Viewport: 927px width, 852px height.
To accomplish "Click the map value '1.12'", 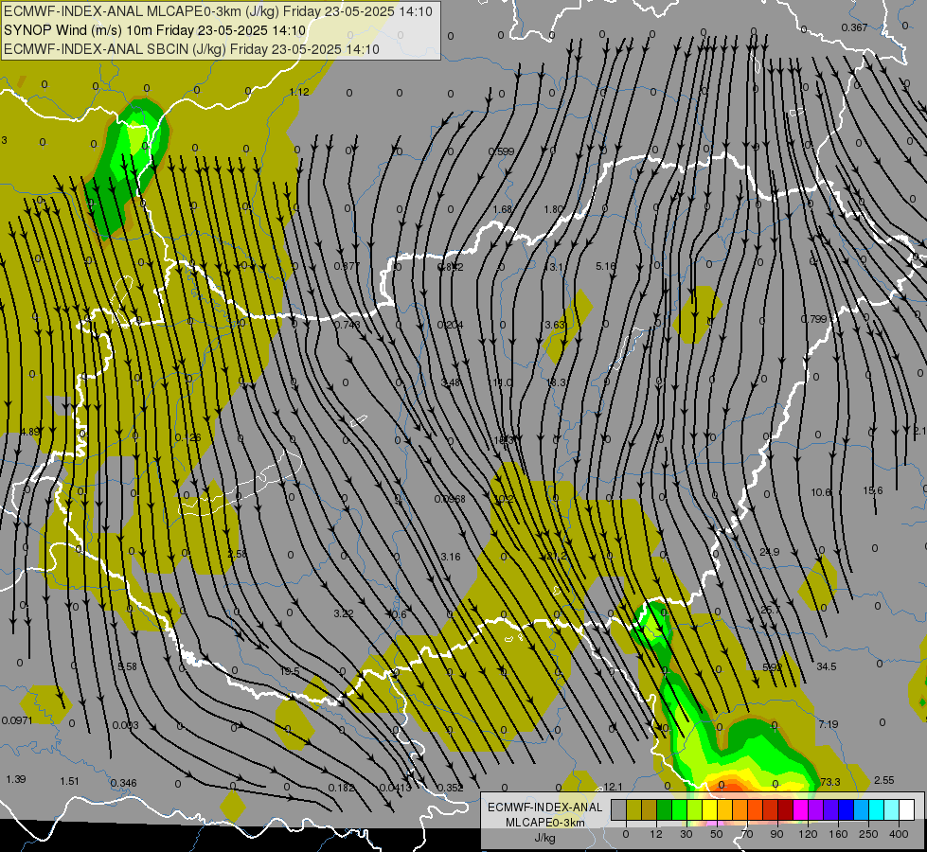I will [299, 92].
